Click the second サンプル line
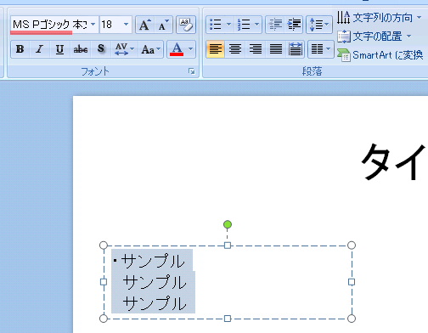Viewport: 428px width, 333px height. [x=155, y=282]
